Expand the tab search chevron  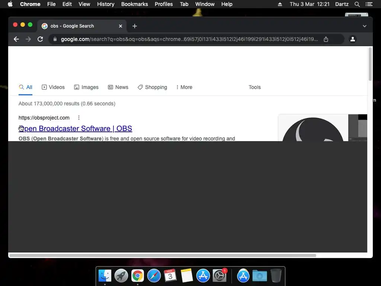[365, 26]
